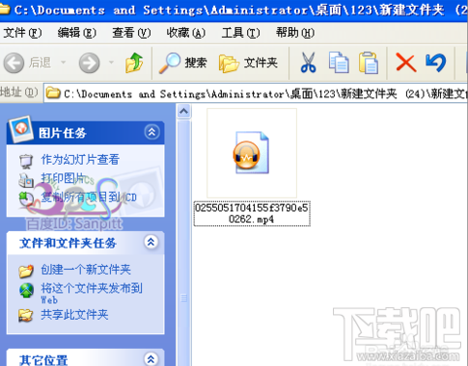Open the Back history dropdown arrow
Image resolution: width=468 pixels, height=366 pixels.
pos(64,62)
